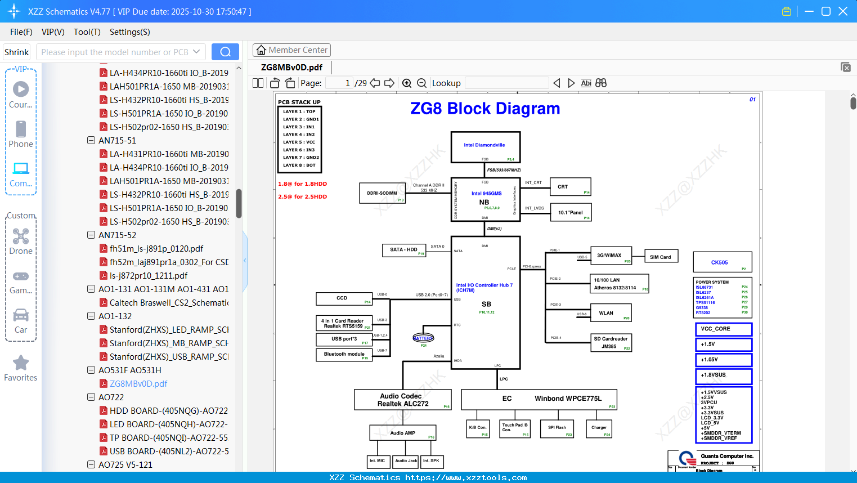Go to next page arrow
The height and width of the screenshot is (483, 857).
point(389,83)
